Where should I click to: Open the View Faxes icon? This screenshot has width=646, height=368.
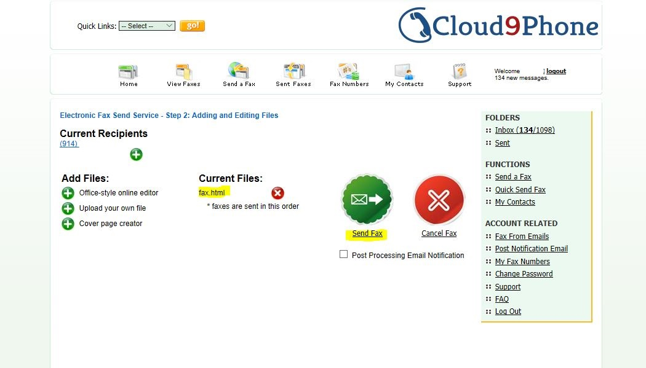[x=183, y=72]
